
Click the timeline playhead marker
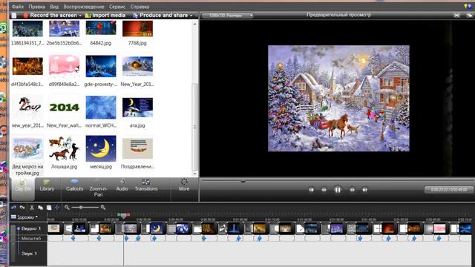124,215
